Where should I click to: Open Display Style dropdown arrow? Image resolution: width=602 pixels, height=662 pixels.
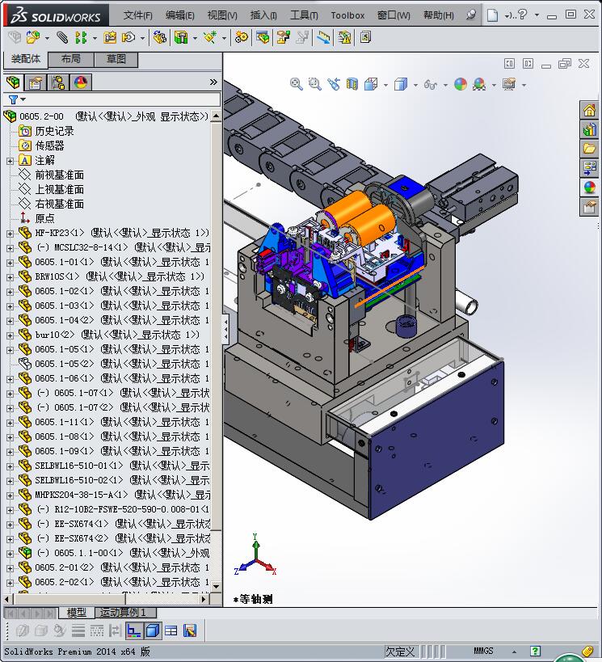pos(415,86)
